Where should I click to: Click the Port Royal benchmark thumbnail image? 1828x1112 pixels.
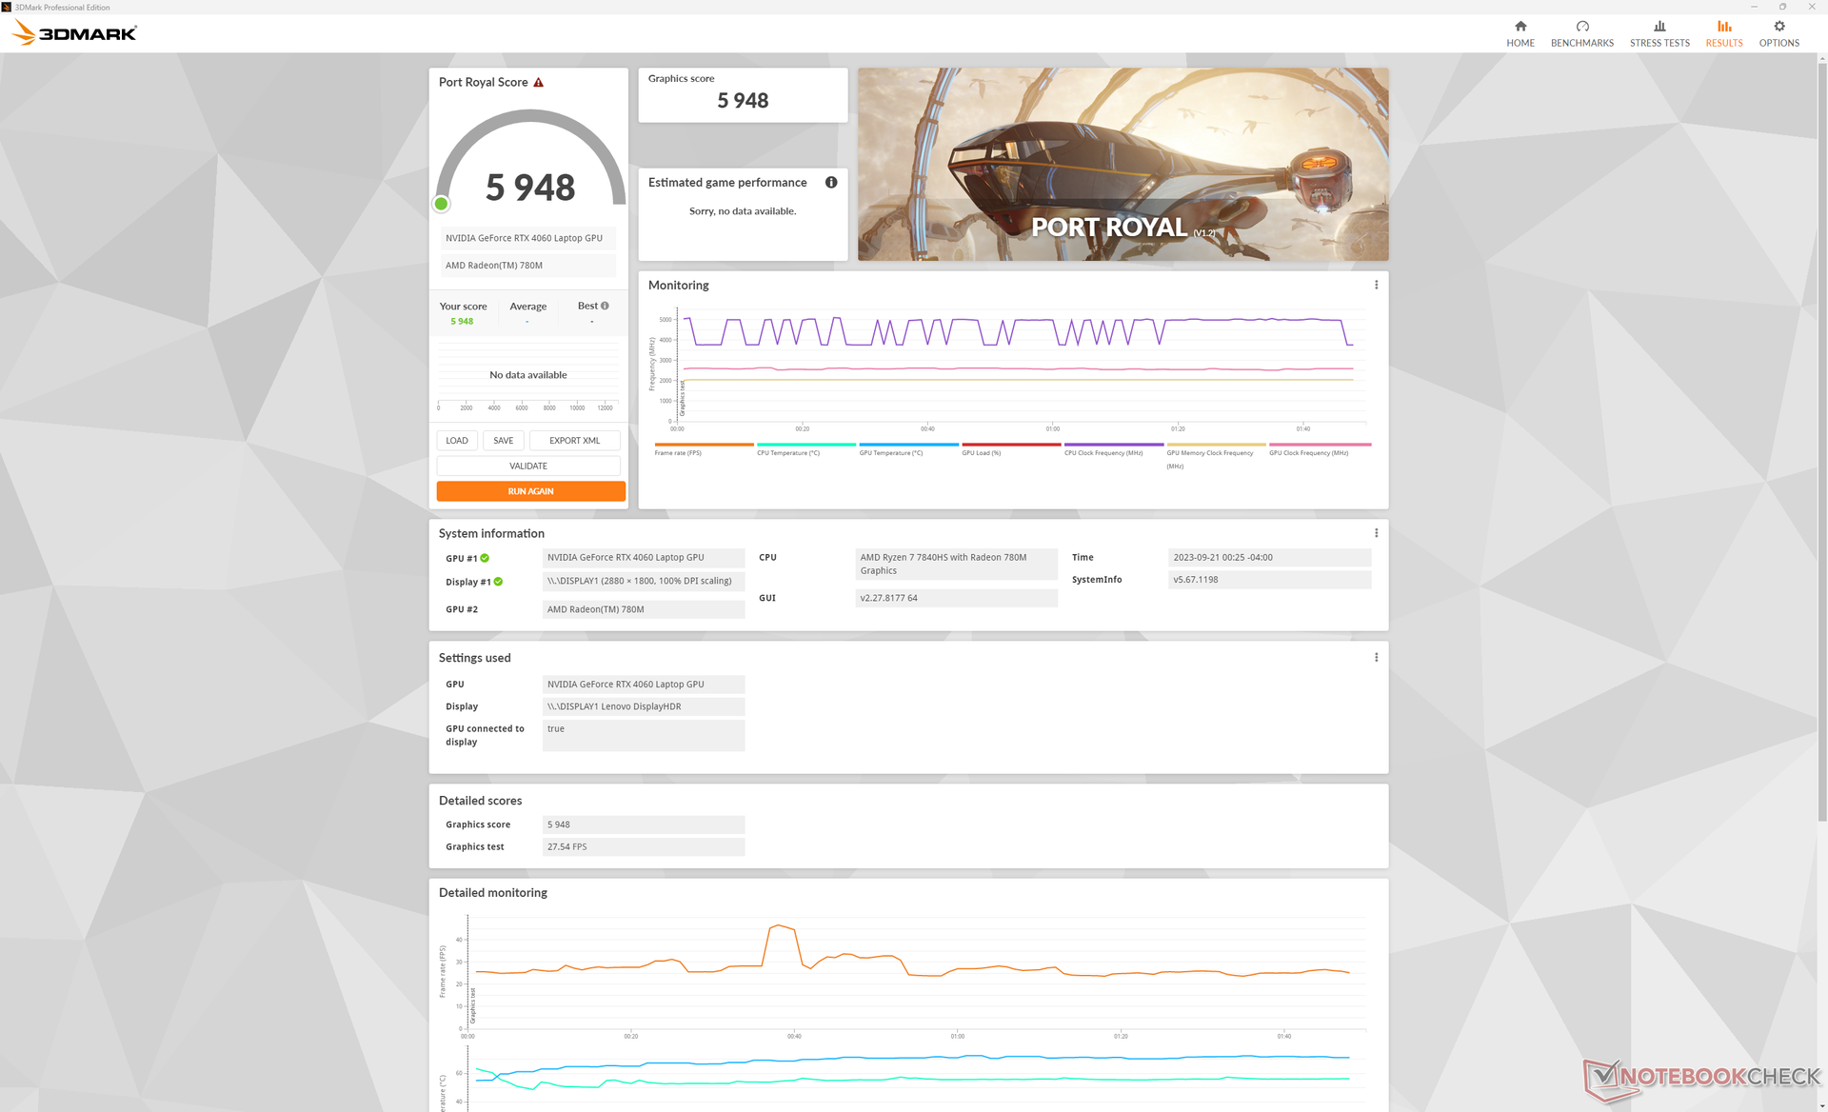tap(1123, 164)
